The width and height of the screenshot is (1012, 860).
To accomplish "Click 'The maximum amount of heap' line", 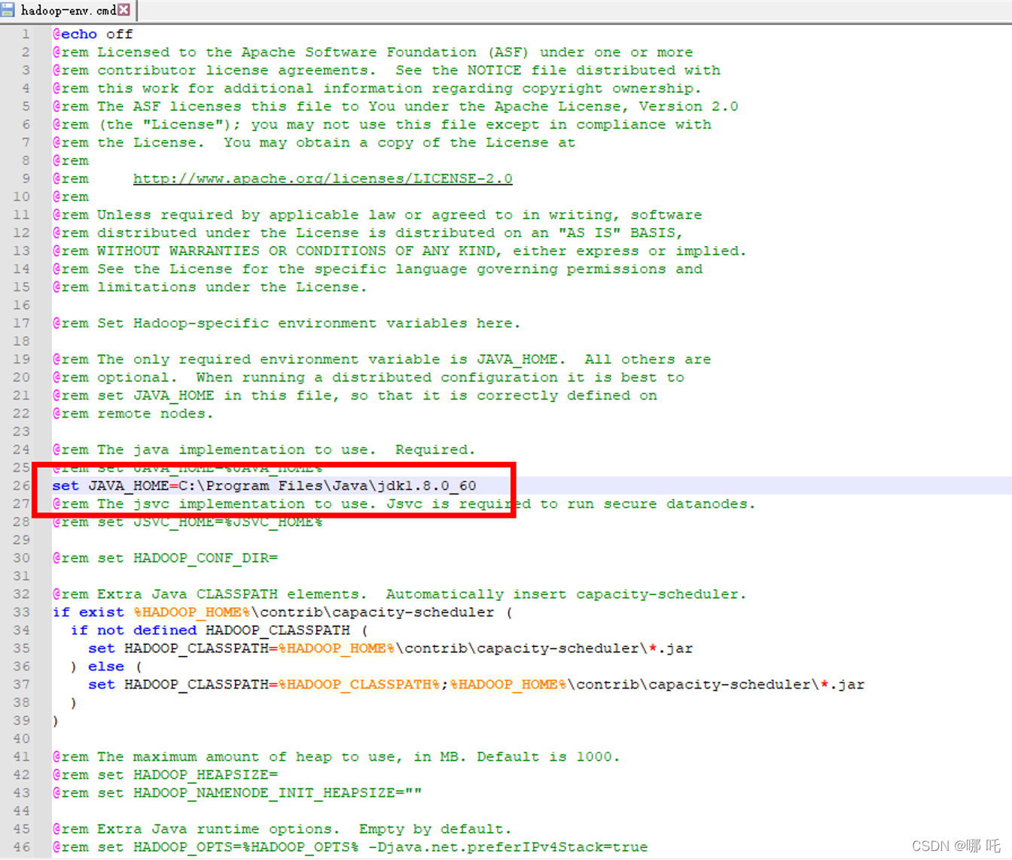I will (336, 756).
